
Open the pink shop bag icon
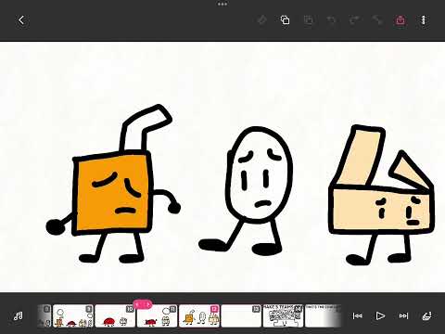pos(400,20)
